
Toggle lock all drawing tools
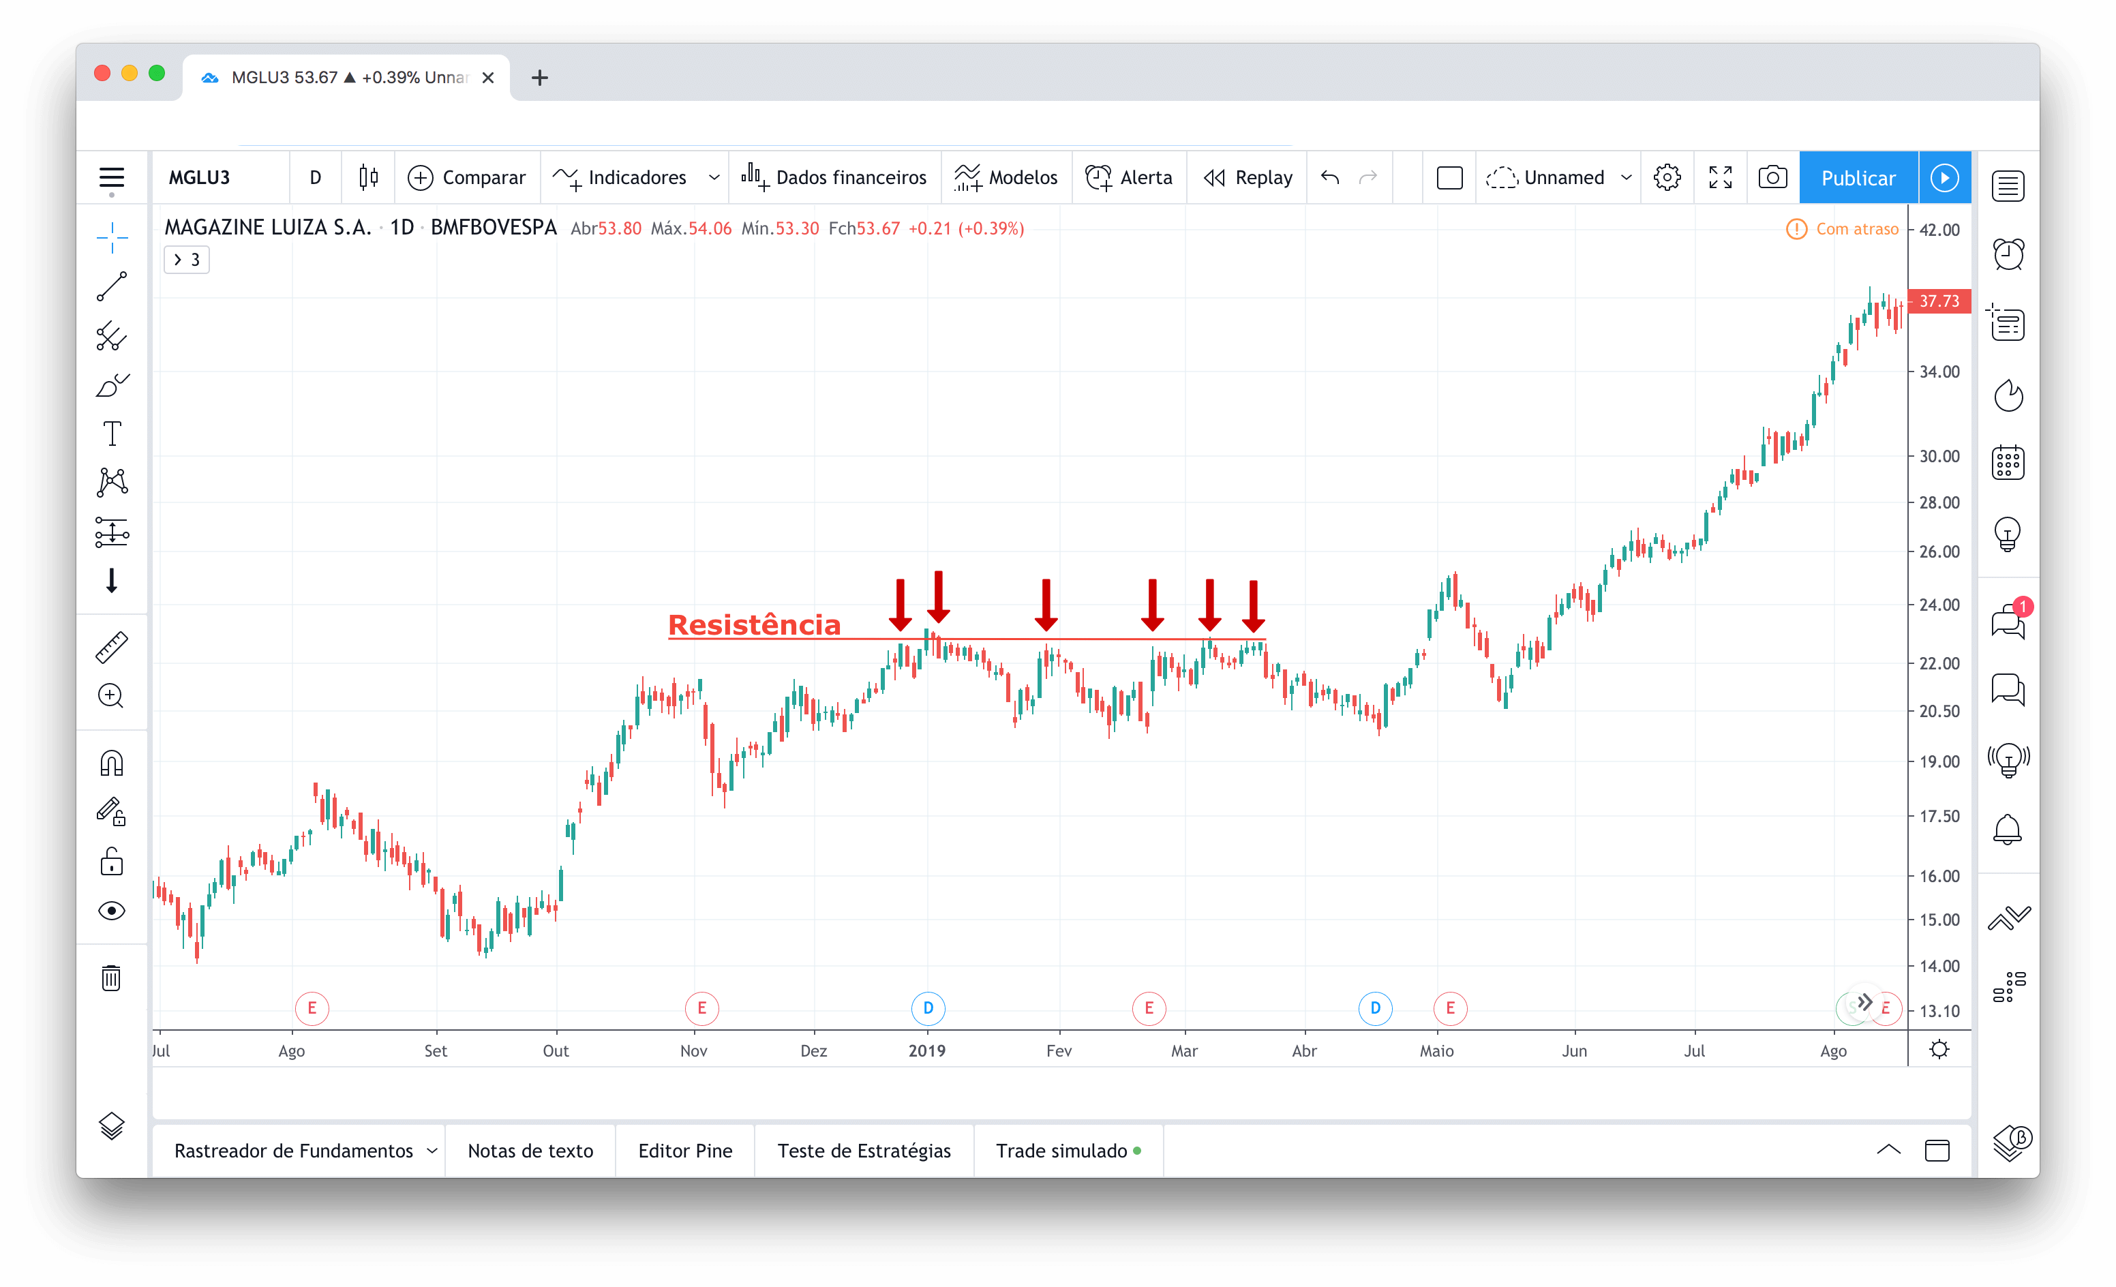(112, 861)
